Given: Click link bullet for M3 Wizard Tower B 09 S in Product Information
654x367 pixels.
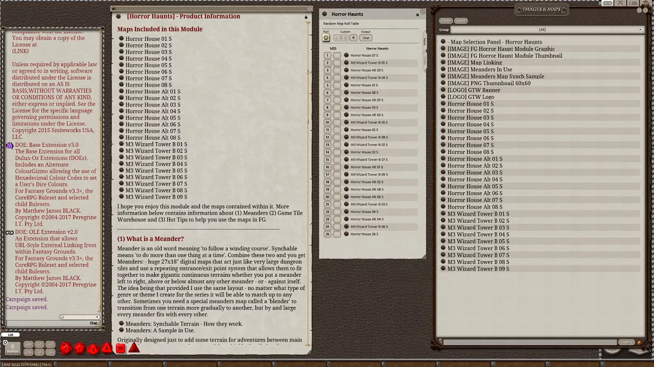Looking at the screenshot, I should (x=121, y=197).
